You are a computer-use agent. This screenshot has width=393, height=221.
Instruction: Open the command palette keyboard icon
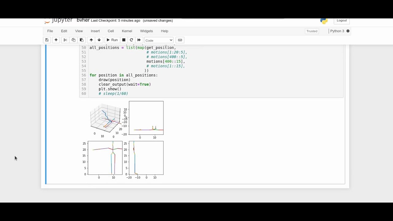(180, 40)
